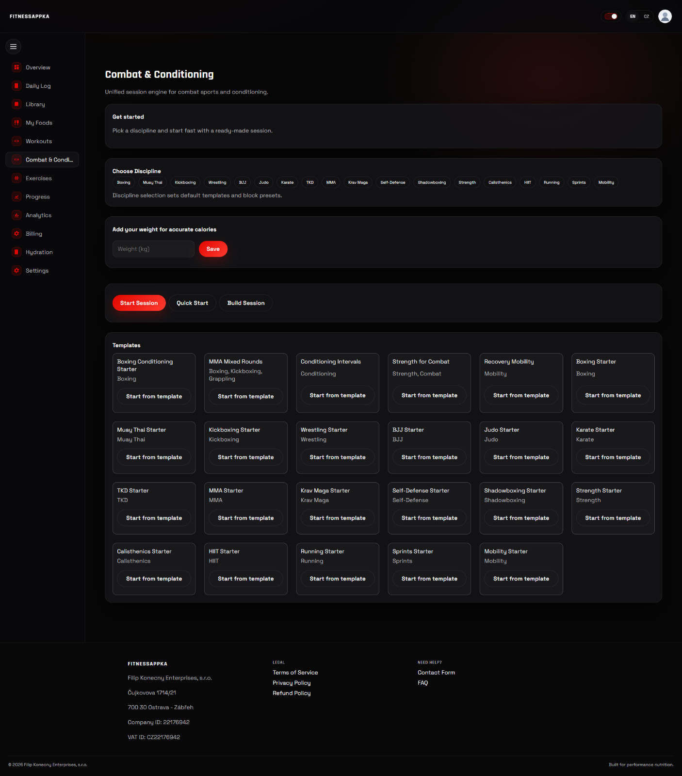This screenshot has width=682, height=776.
Task: Switch language to CZ
Action: pyautogui.click(x=647, y=16)
